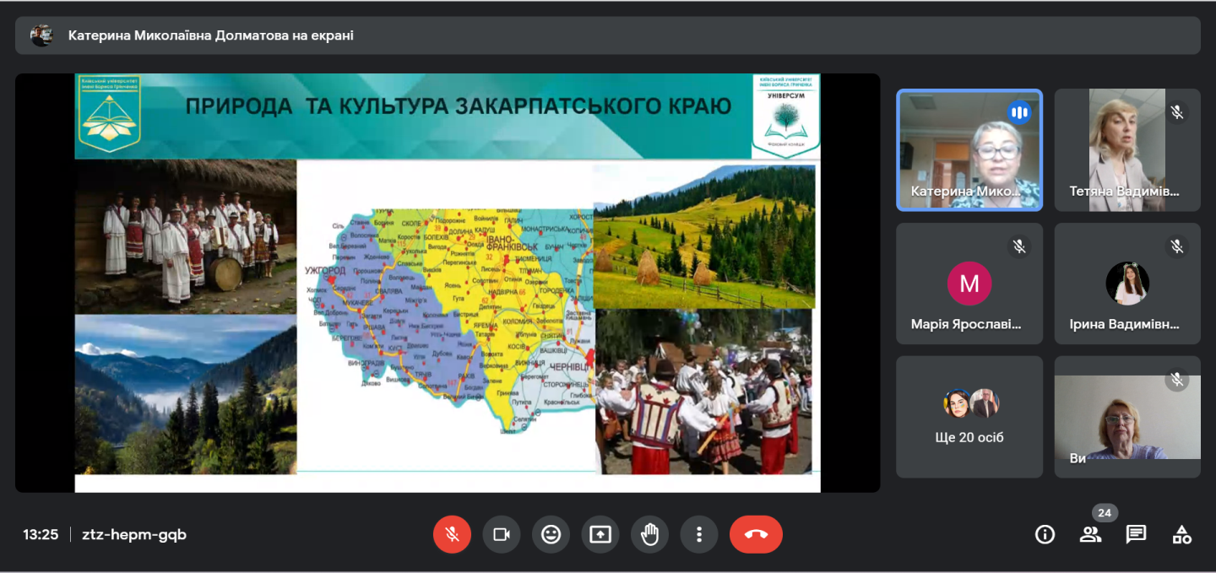Click the green meadow haystacks photo
The height and width of the screenshot is (573, 1216).
pyautogui.click(x=704, y=236)
